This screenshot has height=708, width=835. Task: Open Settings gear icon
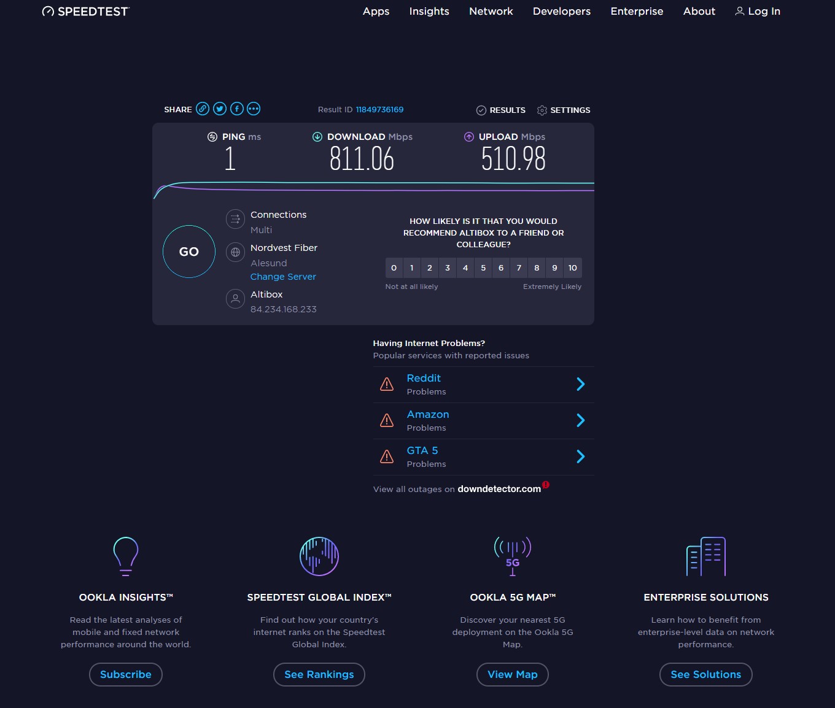(x=542, y=110)
